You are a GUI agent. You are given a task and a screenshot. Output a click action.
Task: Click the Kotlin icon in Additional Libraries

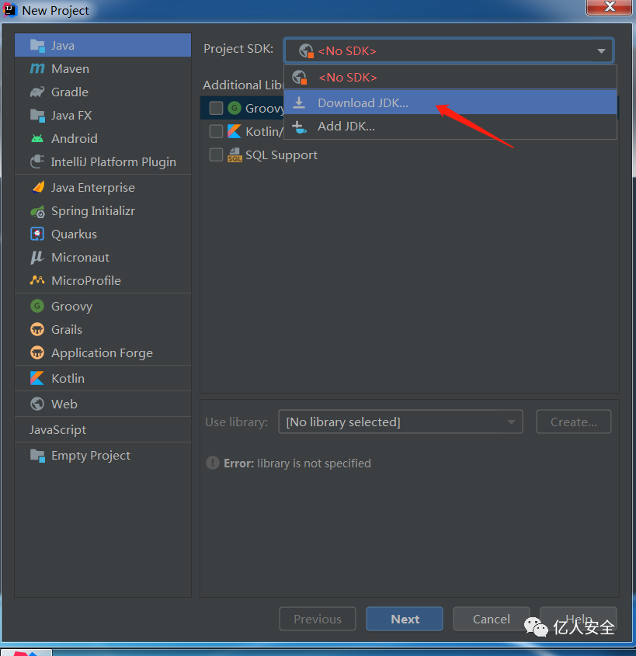pyautogui.click(x=235, y=132)
